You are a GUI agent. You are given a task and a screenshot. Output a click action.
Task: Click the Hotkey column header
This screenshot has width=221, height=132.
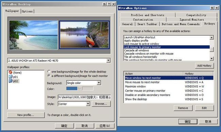pyautogui.click(x=198, y=73)
